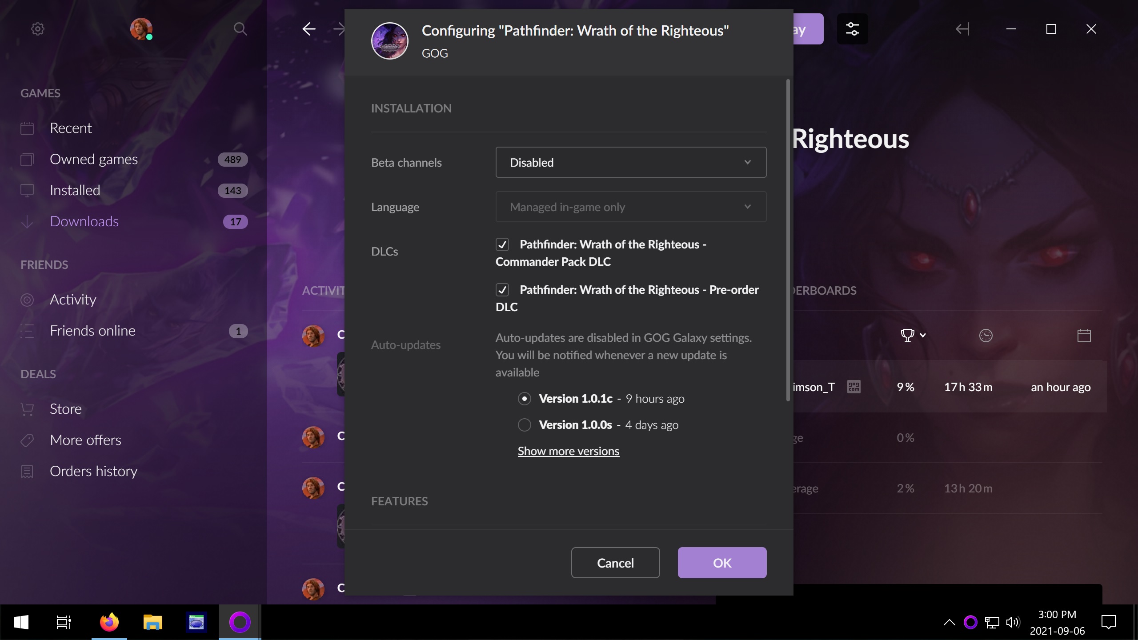Expand trophy sort chevron in leaderboard
The image size is (1138, 640).
tap(923, 336)
